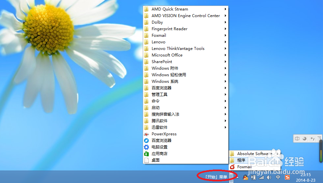The image size is (323, 183).
Task: Open the 启动 folder
Action: pos(185,108)
